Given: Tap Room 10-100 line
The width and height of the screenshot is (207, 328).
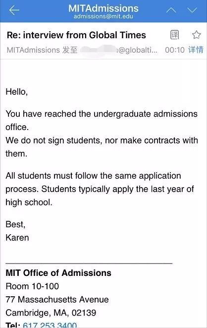Looking at the screenshot, I should (32, 286).
